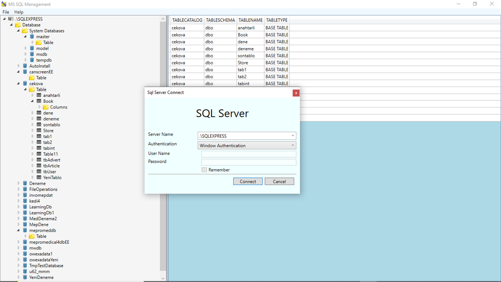Expand the tab1 table node
Image resolution: width=501 pixels, height=282 pixels.
coord(33,137)
